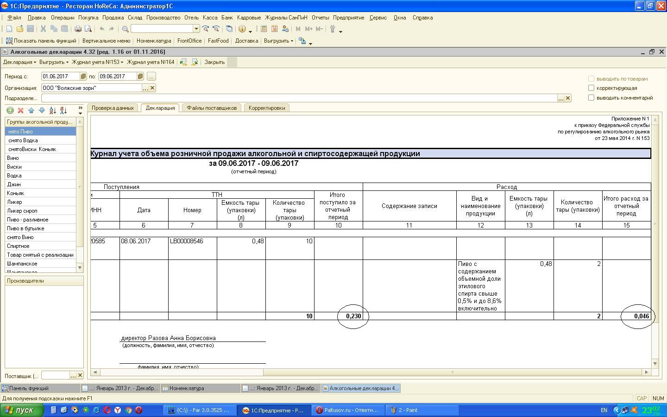
Task: Switch to Корректировки tab
Action: pyautogui.click(x=267, y=108)
